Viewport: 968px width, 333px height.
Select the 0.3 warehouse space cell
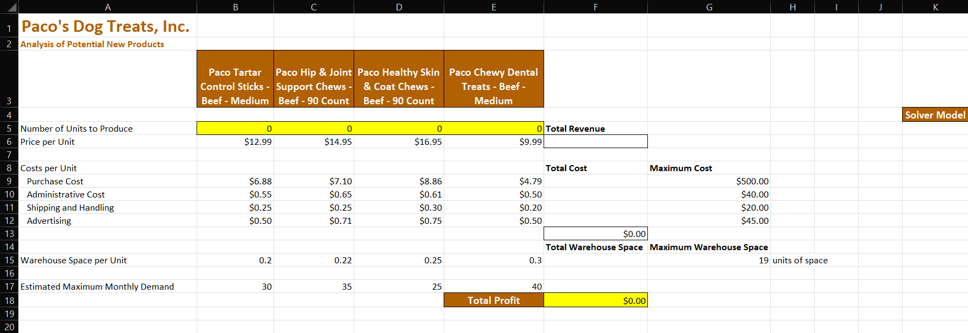click(x=494, y=260)
